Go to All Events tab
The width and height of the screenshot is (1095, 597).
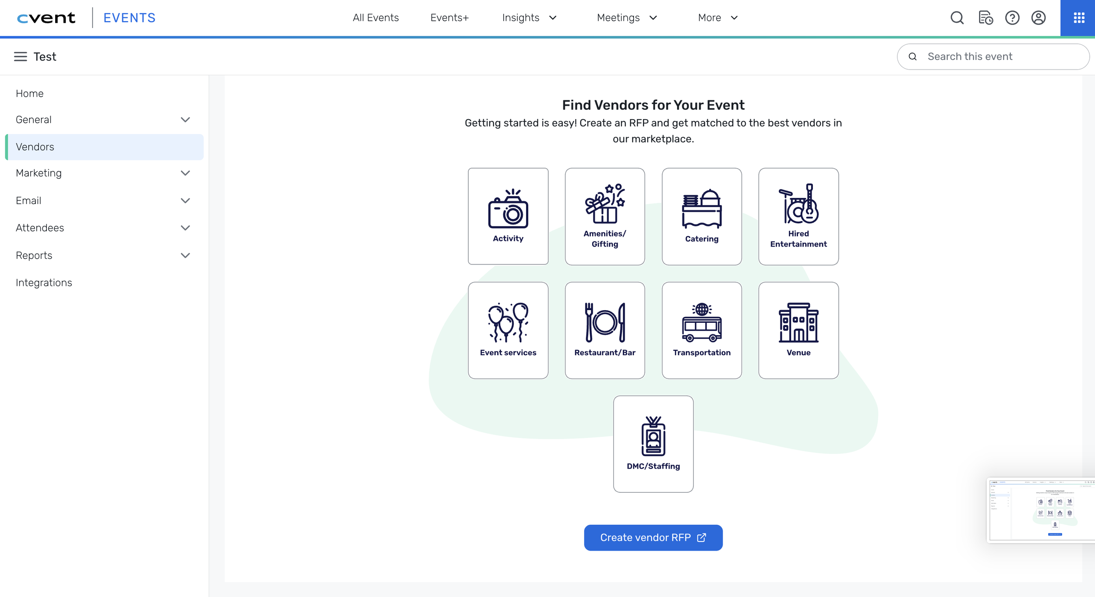tap(375, 18)
